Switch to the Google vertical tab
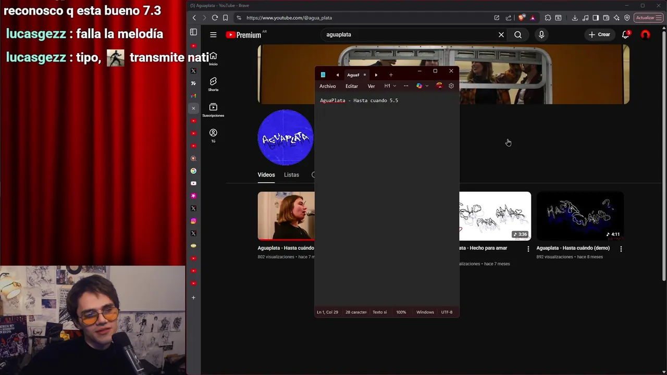 [x=193, y=171]
